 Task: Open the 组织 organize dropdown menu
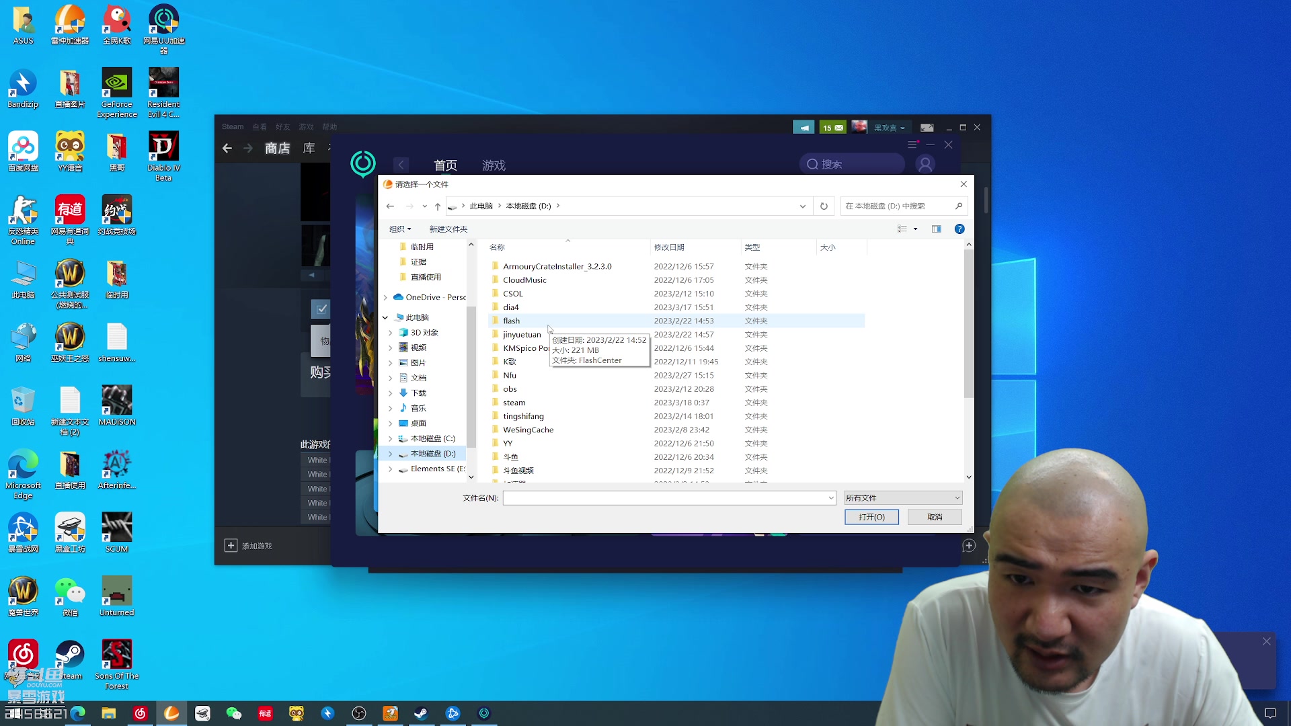pyautogui.click(x=400, y=229)
